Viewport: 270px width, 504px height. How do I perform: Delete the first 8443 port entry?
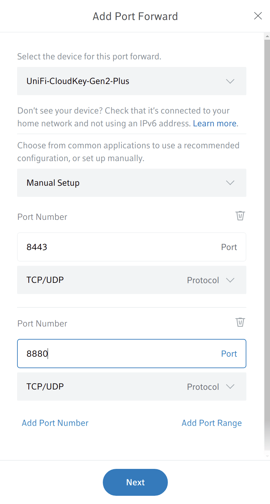pos(240,216)
